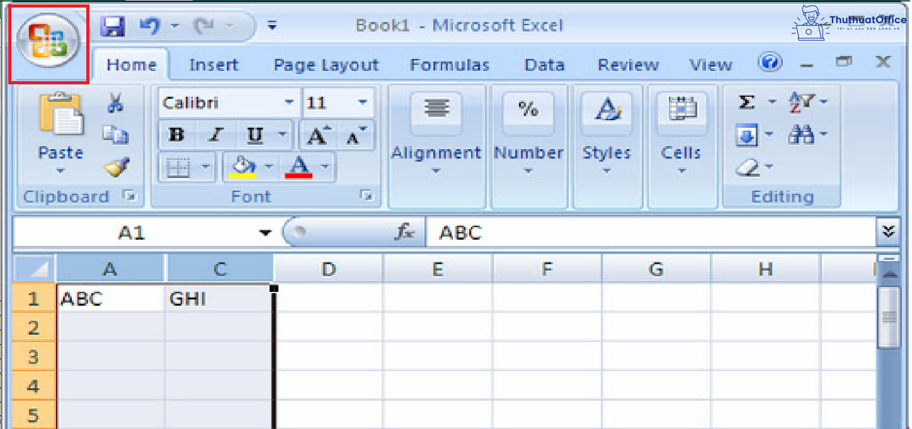The height and width of the screenshot is (429, 912).
Task: Click the Copy icon
Action: coord(118,133)
